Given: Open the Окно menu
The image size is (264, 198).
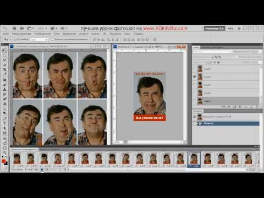Looking at the screenshot, I should [x=127, y=34].
